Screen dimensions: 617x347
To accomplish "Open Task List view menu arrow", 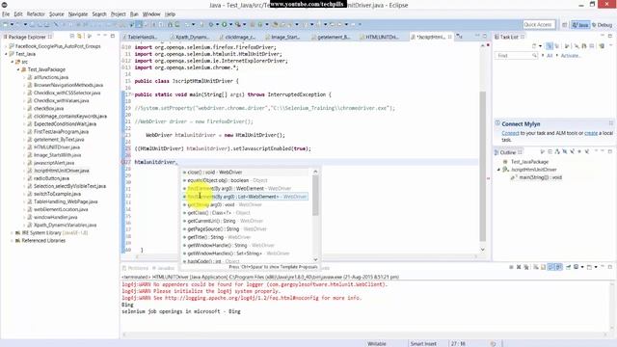I will 611,46.
